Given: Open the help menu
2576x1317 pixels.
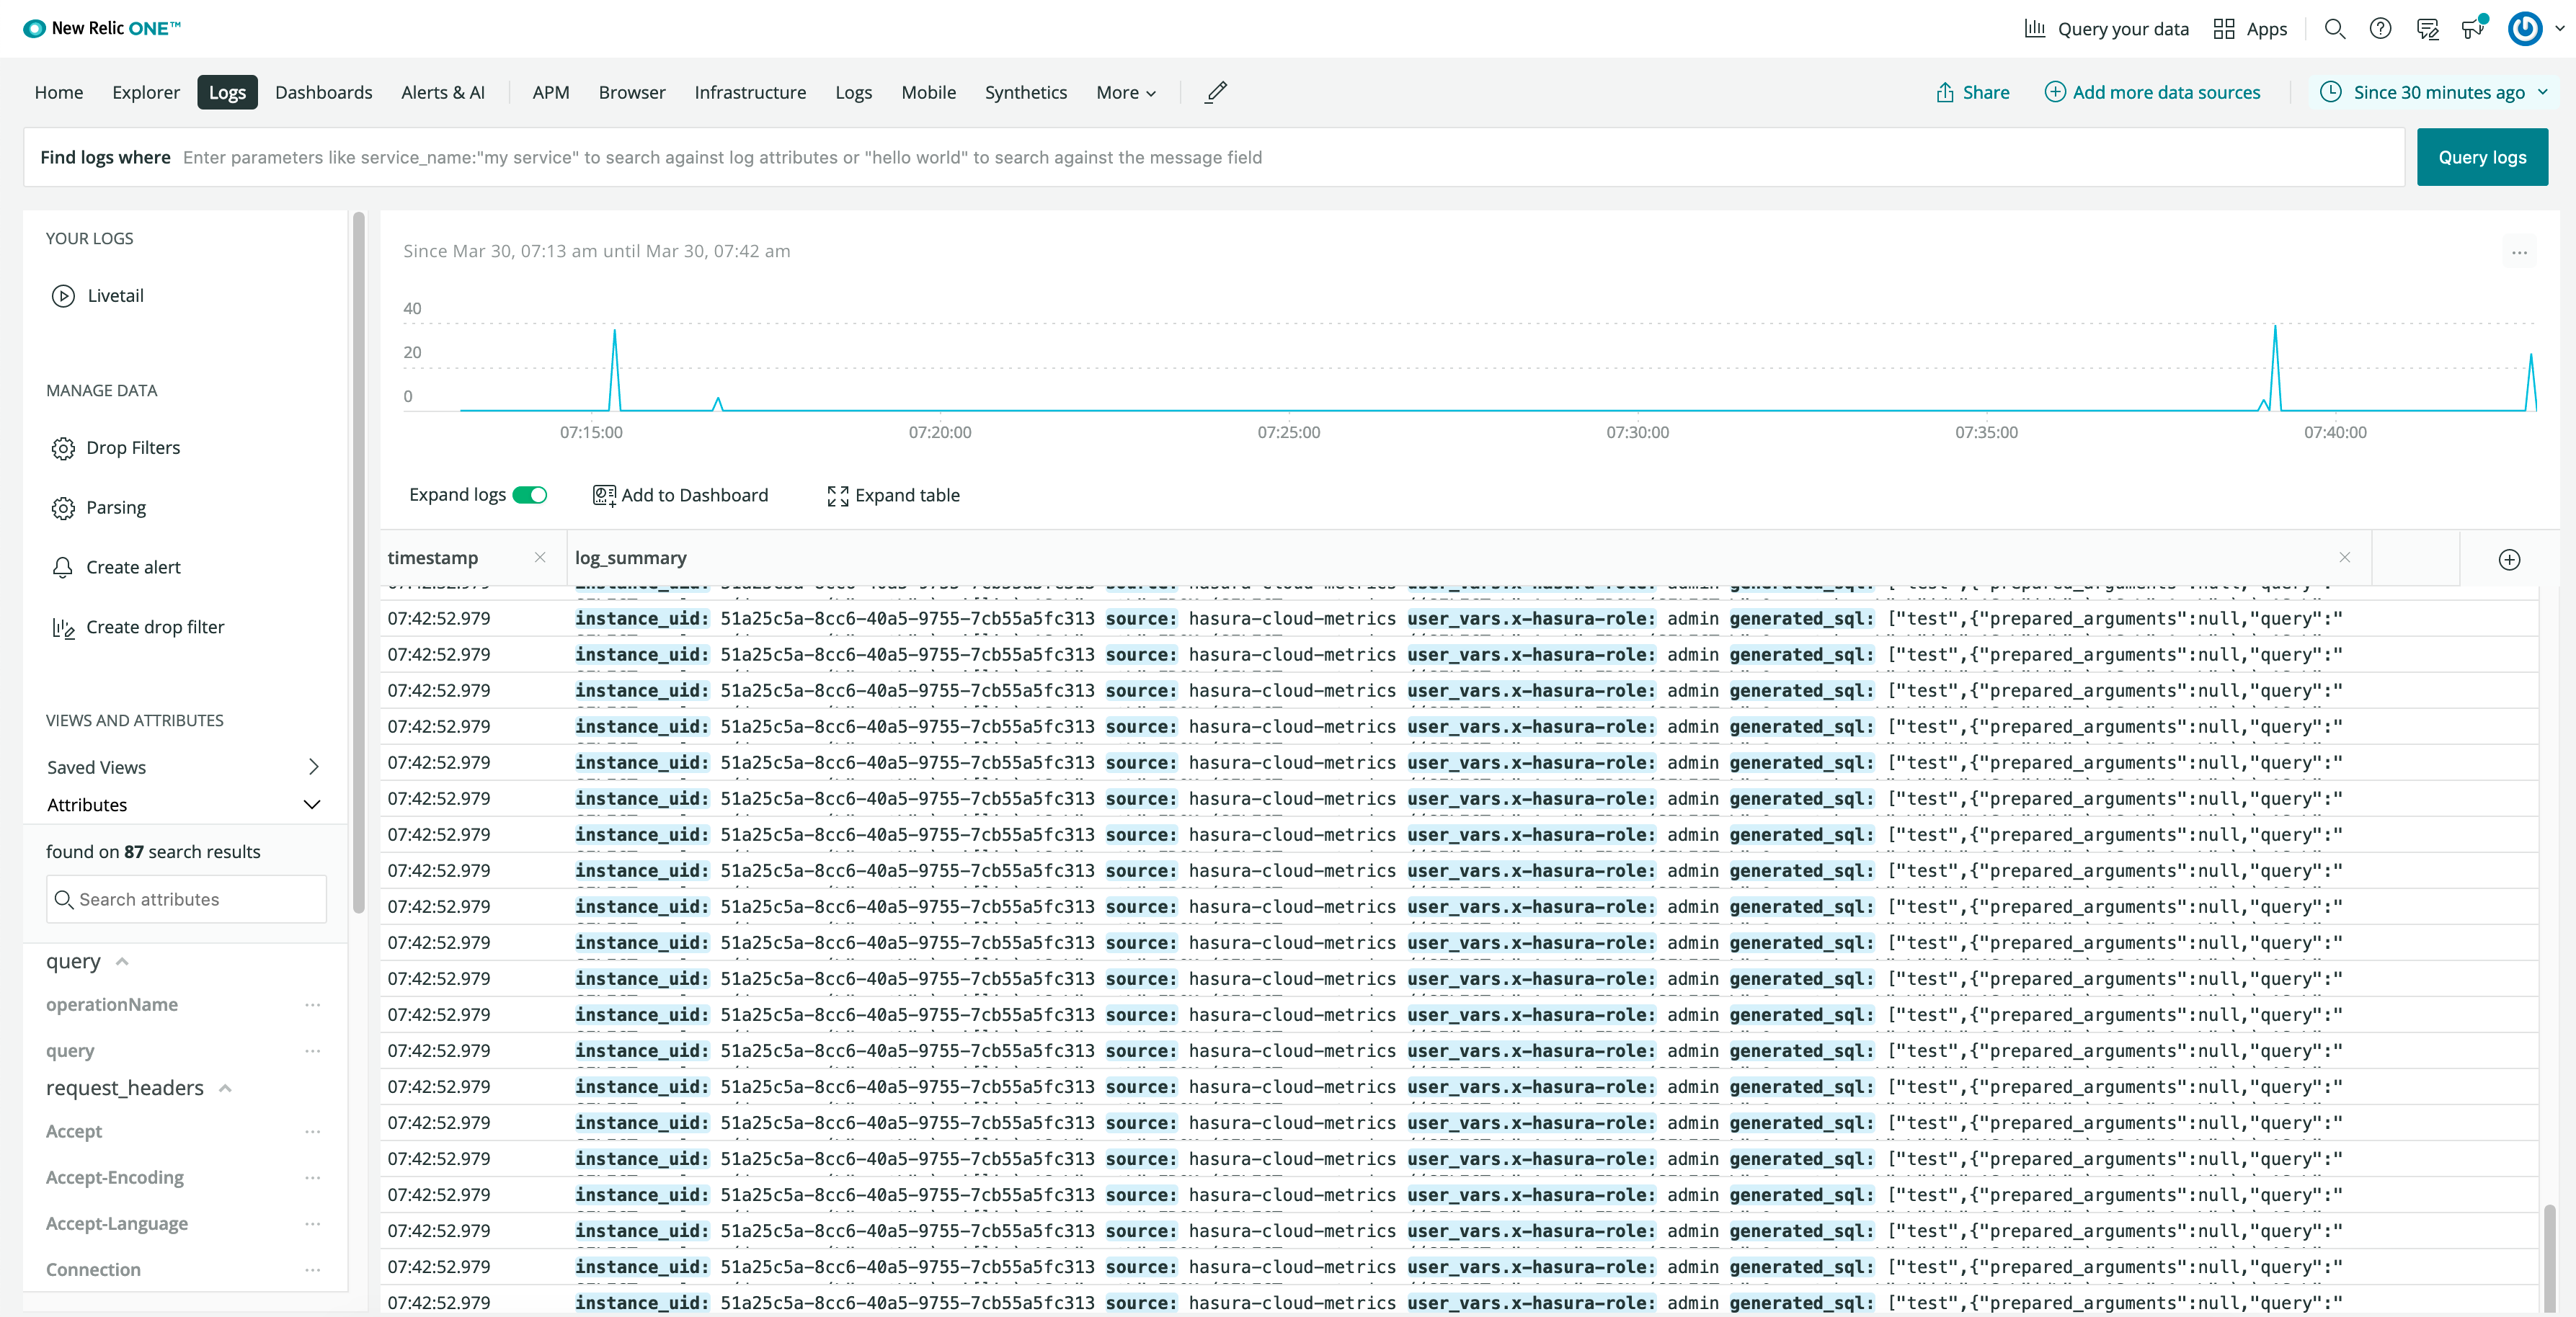Looking at the screenshot, I should 2380,28.
